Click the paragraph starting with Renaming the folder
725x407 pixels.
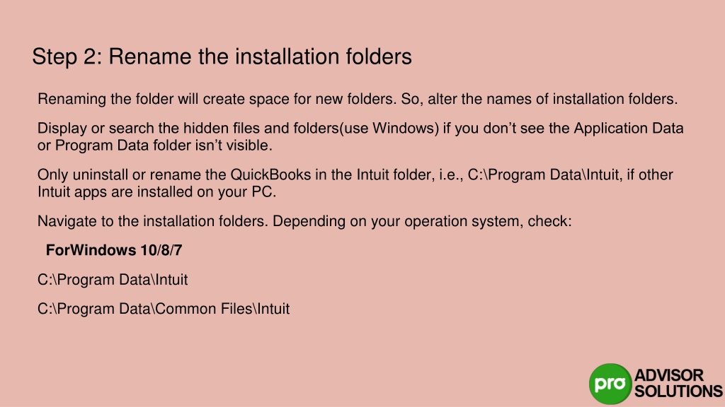pos(358,99)
